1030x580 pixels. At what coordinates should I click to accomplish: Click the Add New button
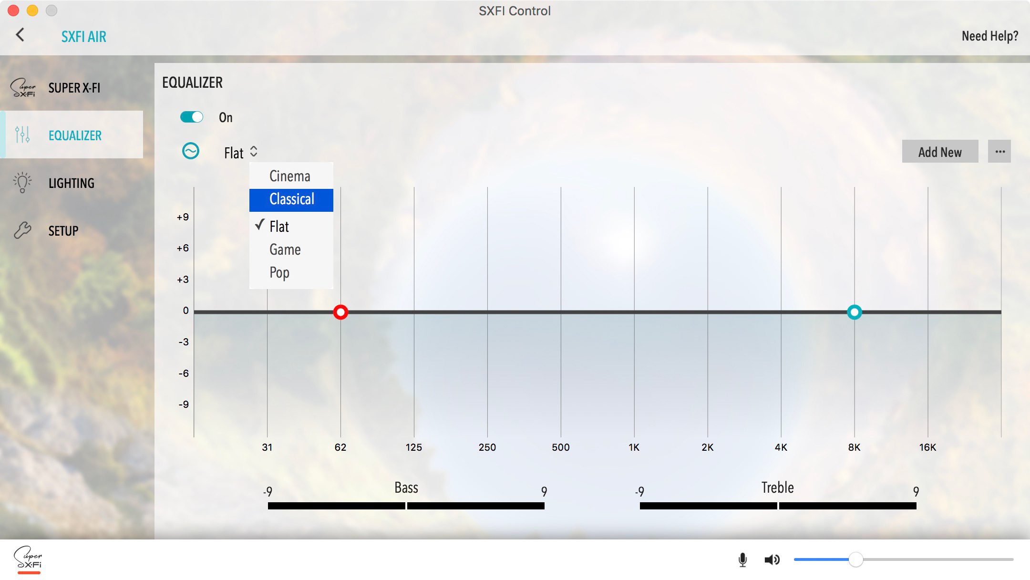click(939, 152)
